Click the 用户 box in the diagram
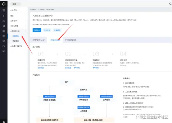 coord(67,82)
